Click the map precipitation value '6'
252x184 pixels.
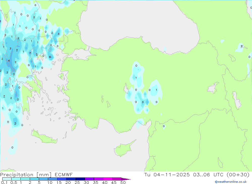point(50,57)
